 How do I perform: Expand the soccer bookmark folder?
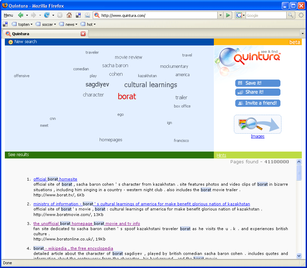[46, 24]
